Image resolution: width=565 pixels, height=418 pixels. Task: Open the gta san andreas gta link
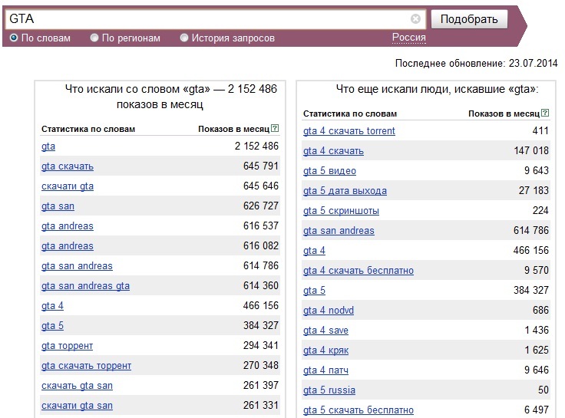pyautogui.click(x=85, y=286)
